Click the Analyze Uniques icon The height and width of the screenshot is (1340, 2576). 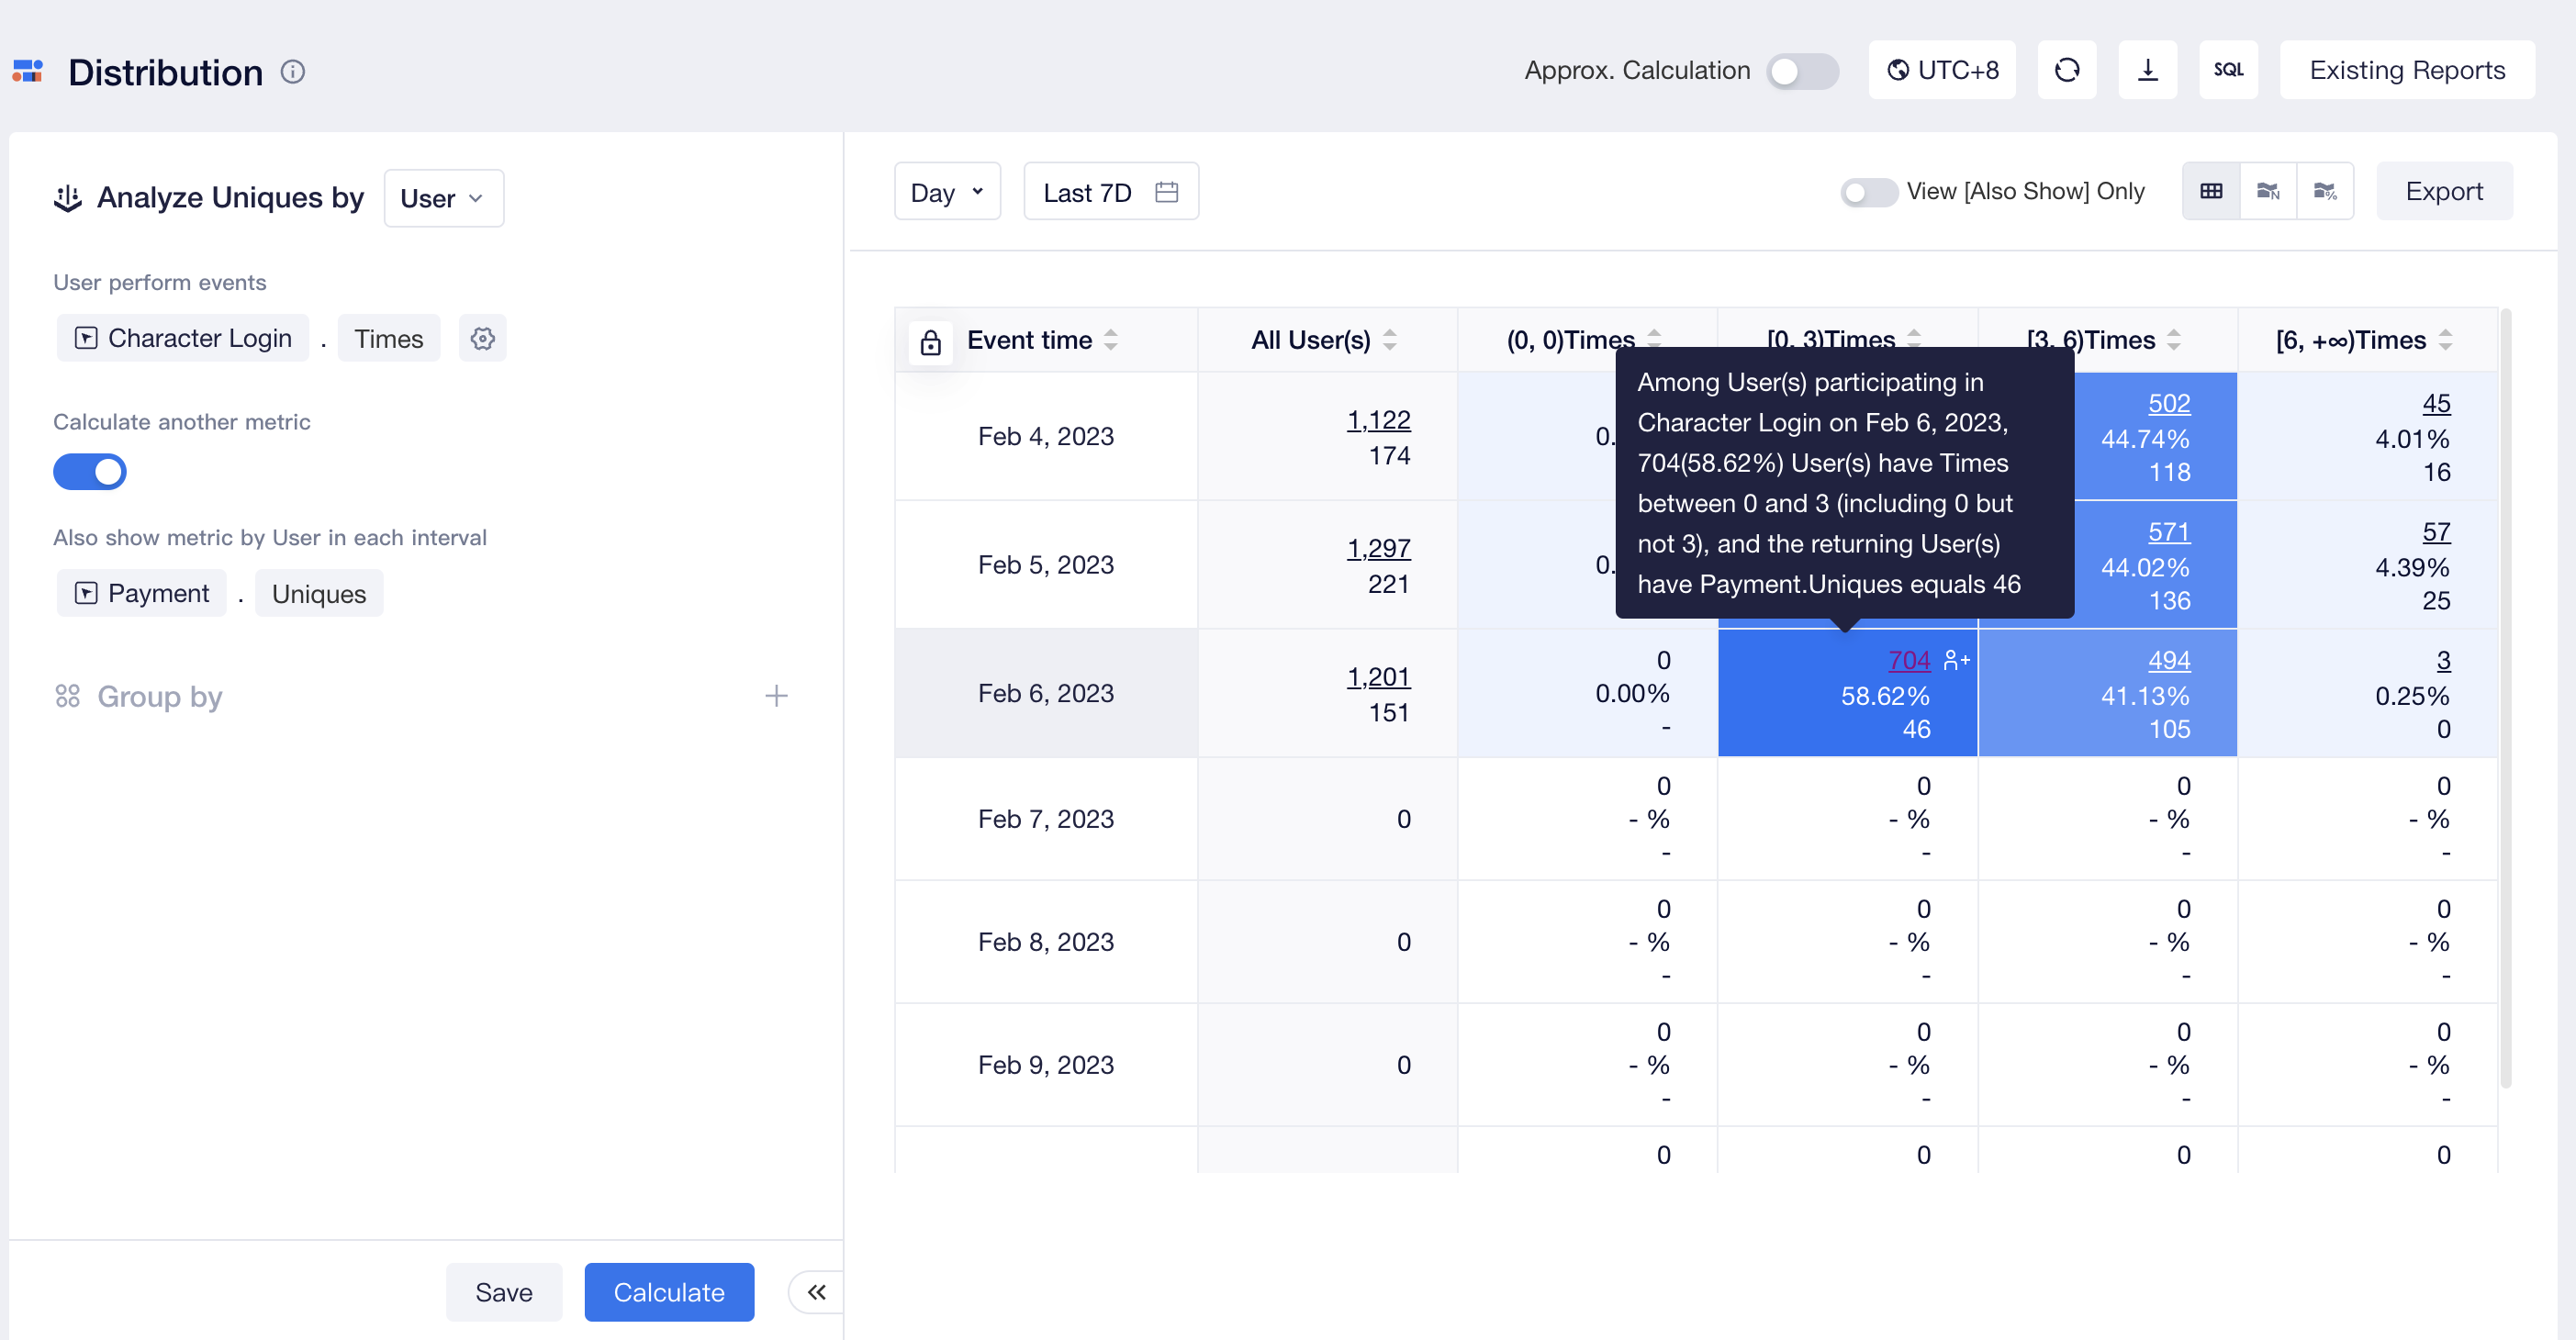[x=67, y=198]
